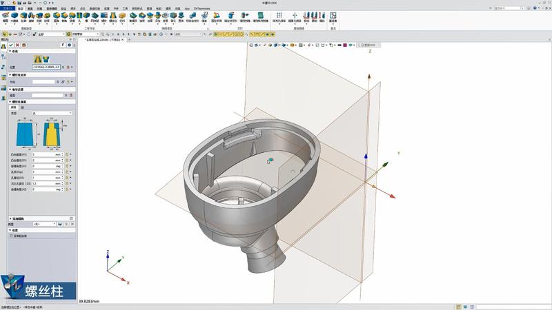This screenshot has height=310, width=552.
Task: Select the 六面体 block tool in ribbon
Action: pos(15,15)
